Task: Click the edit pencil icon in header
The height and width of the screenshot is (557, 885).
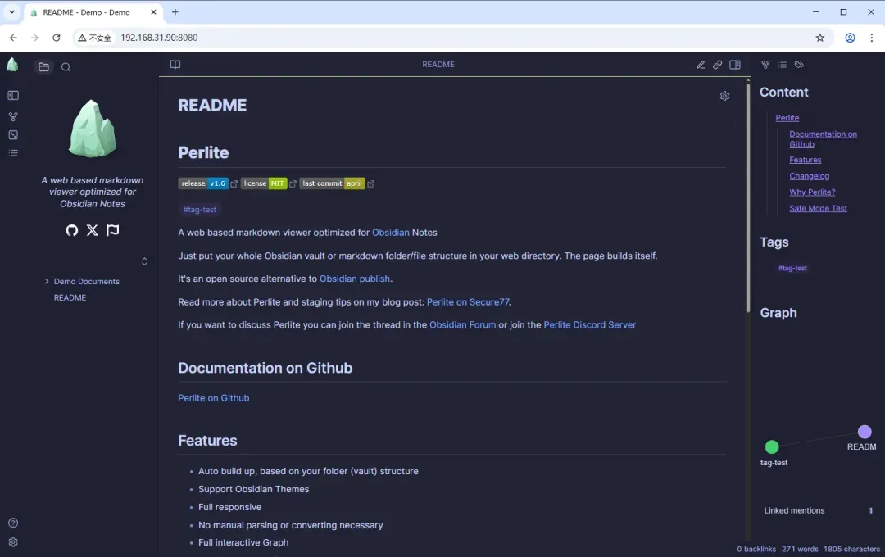Action: point(701,65)
